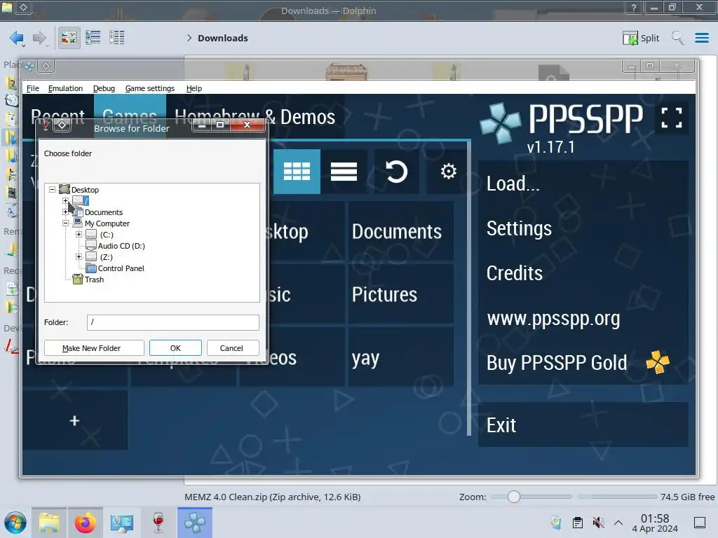This screenshot has width=718, height=538.
Task: Switch Dolphin to details view mode
Action: 117,38
